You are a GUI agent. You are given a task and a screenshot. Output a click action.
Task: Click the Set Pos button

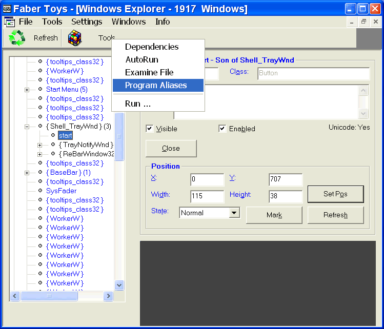[x=335, y=194]
